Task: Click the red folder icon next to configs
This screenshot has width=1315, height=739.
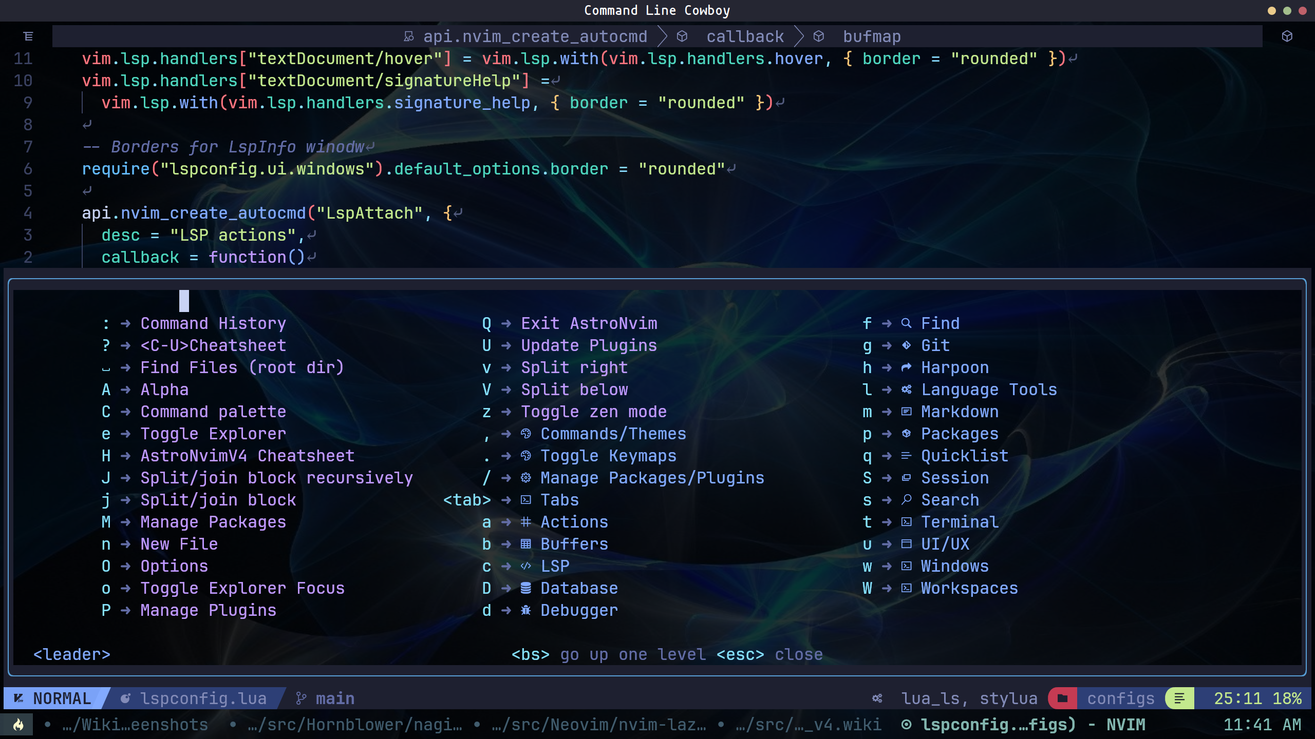Action: click(1062, 698)
